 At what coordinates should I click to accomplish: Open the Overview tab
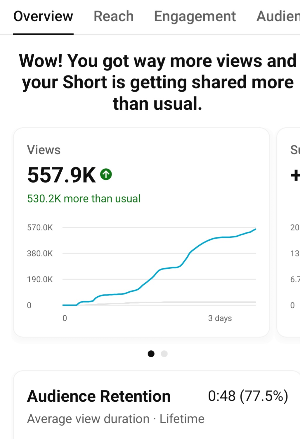(x=43, y=16)
